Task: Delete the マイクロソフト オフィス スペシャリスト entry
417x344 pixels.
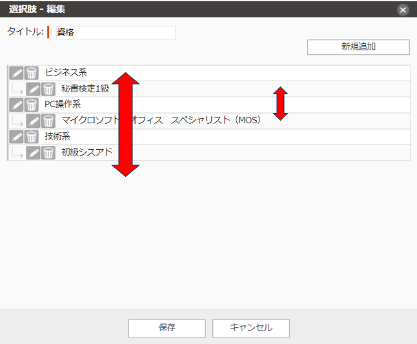Action: [48, 121]
